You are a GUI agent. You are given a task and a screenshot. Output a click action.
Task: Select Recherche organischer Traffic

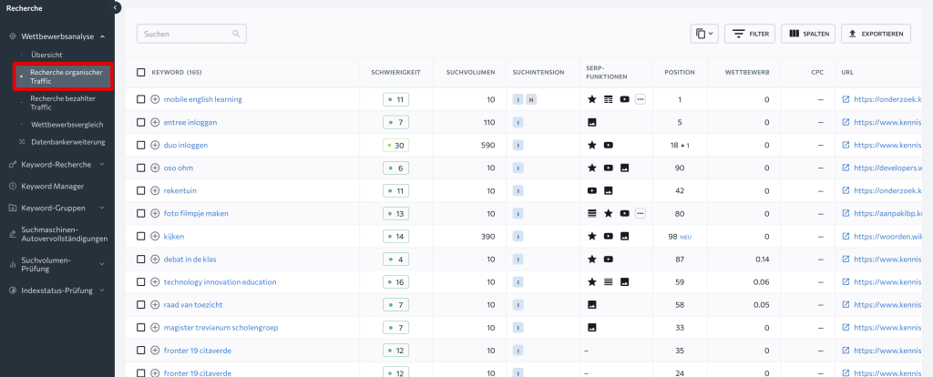(63, 76)
